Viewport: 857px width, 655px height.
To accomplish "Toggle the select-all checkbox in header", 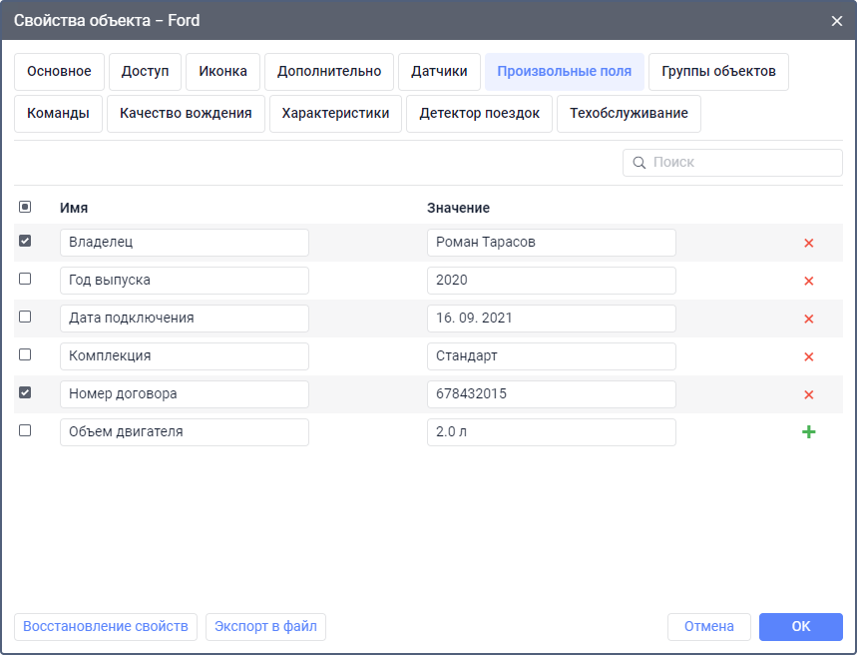I will [25, 207].
